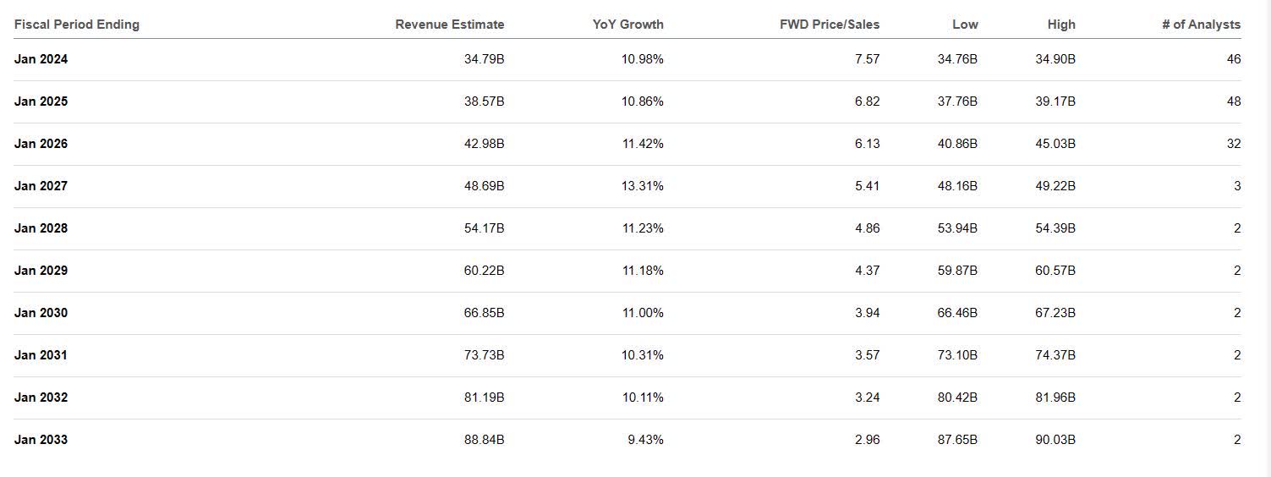Click the 13.31% YoY growth value
1271x477 pixels.
coord(643,186)
